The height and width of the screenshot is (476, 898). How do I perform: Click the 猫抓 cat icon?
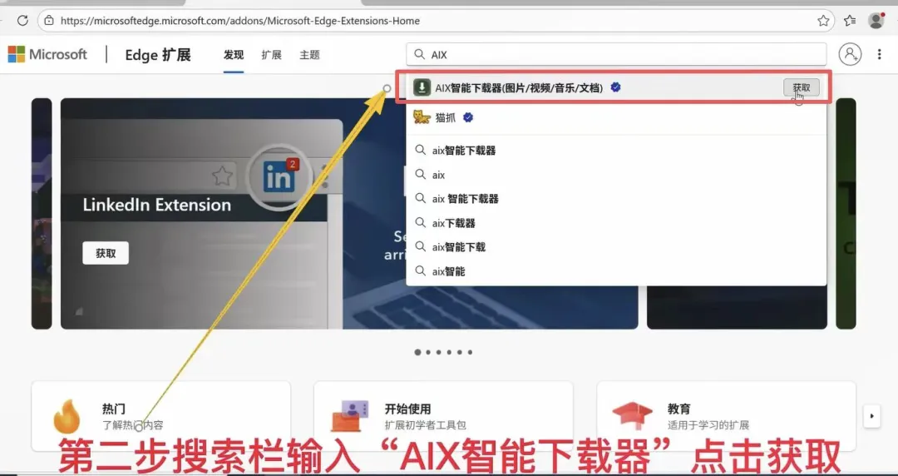pyautogui.click(x=422, y=117)
